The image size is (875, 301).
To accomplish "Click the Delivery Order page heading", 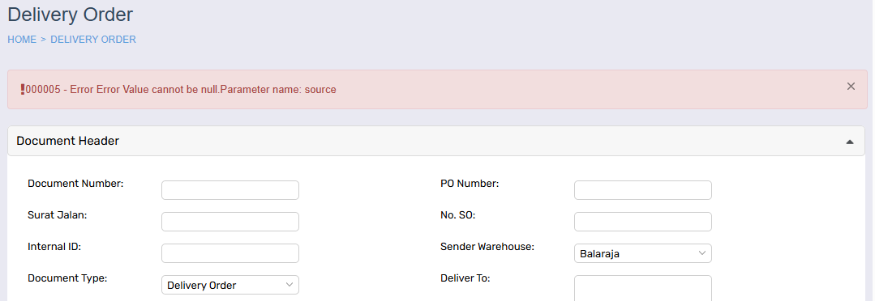I will [x=71, y=15].
